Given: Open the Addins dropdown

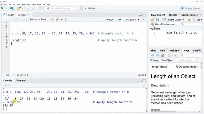Looking at the screenshot, I should click(x=92, y=8).
